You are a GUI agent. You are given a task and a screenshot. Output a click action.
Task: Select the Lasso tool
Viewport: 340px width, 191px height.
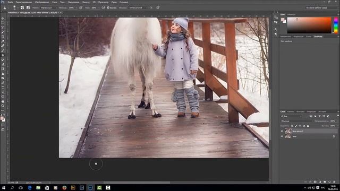point(3,28)
